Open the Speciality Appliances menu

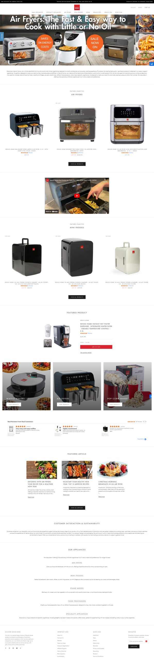tap(54, 12)
